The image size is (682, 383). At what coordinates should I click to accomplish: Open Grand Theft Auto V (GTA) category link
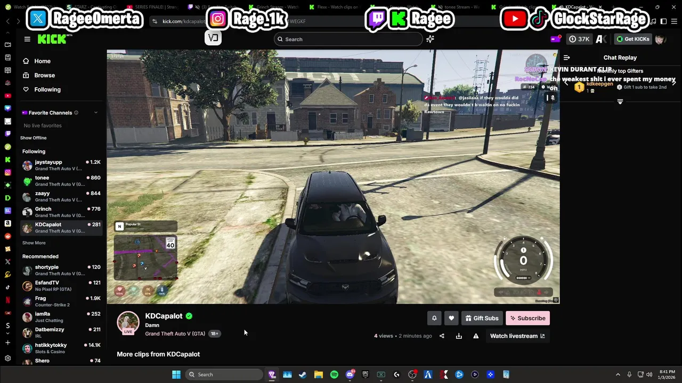point(175,334)
